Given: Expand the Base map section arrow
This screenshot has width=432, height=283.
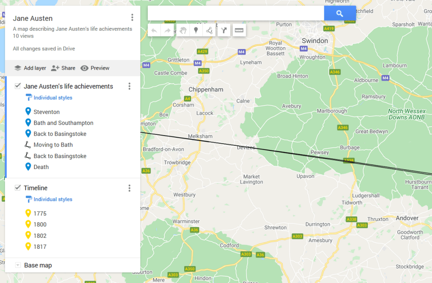Looking at the screenshot, I should [18, 265].
